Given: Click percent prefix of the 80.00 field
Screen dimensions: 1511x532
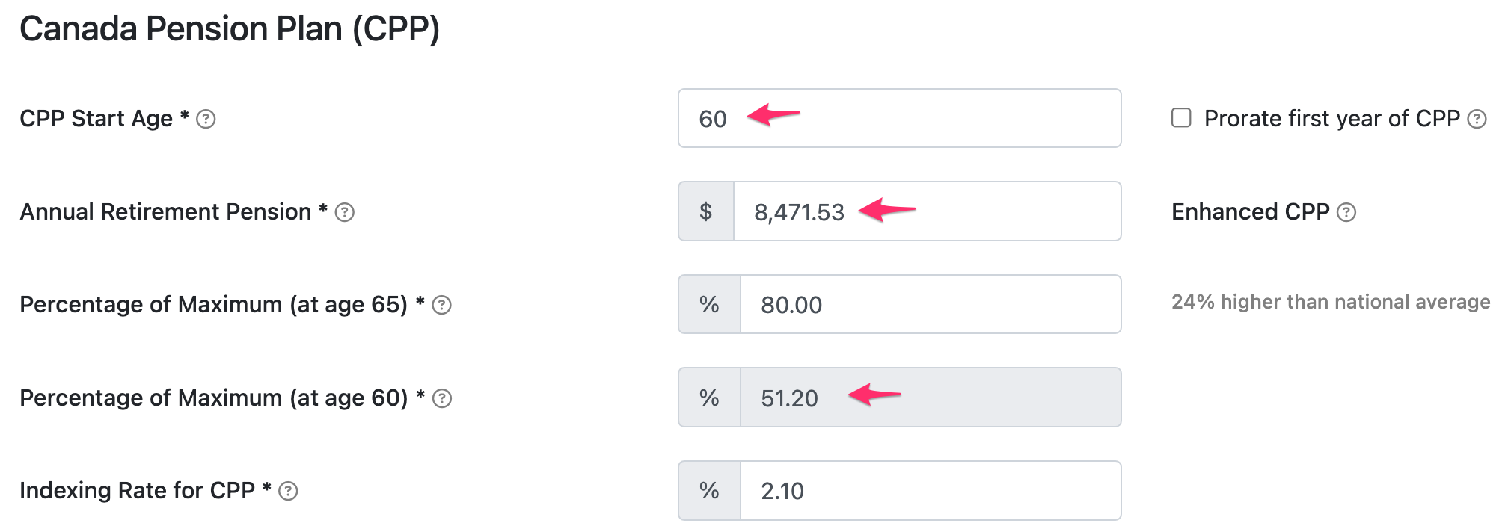Looking at the screenshot, I should pyautogui.click(x=709, y=304).
